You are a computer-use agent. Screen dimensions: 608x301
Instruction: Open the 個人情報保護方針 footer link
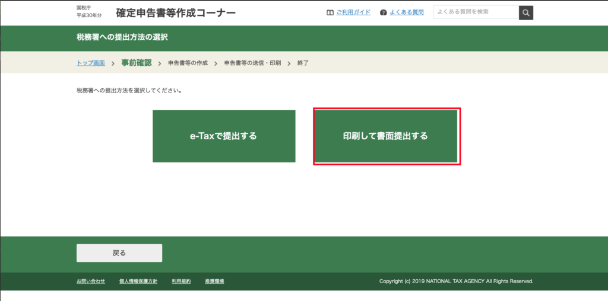click(x=138, y=281)
